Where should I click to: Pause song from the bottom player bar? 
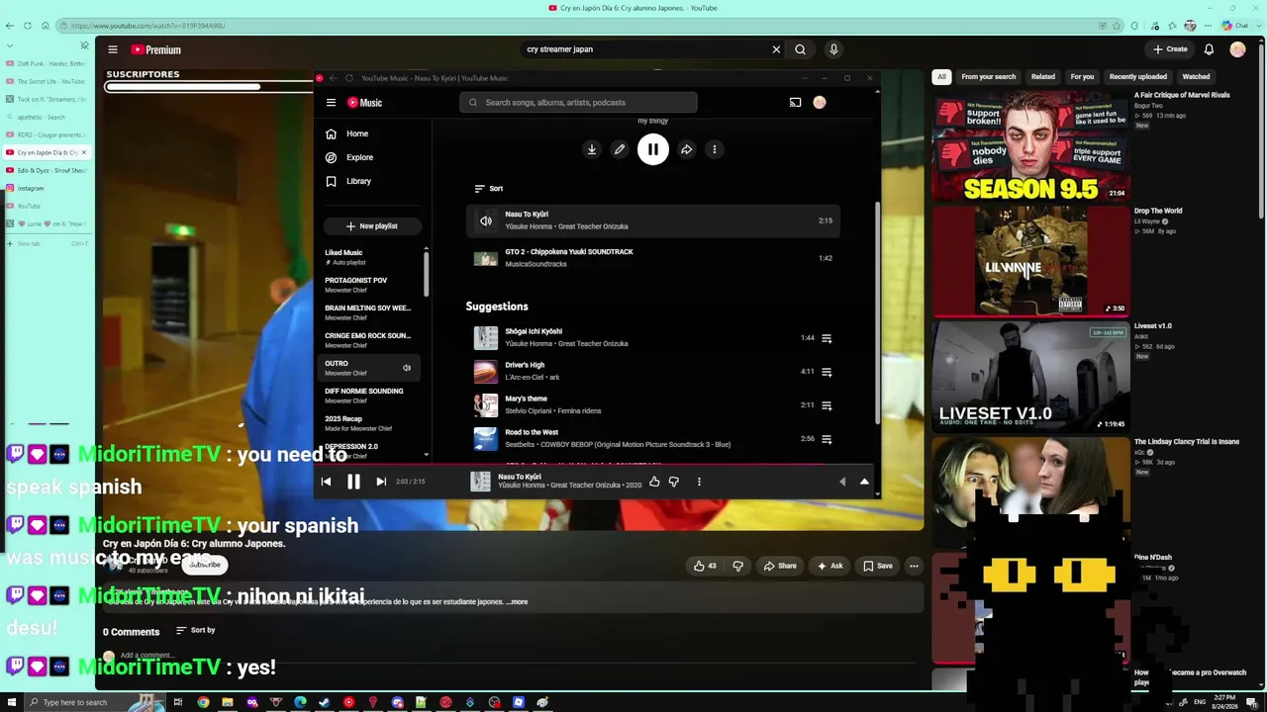353,482
